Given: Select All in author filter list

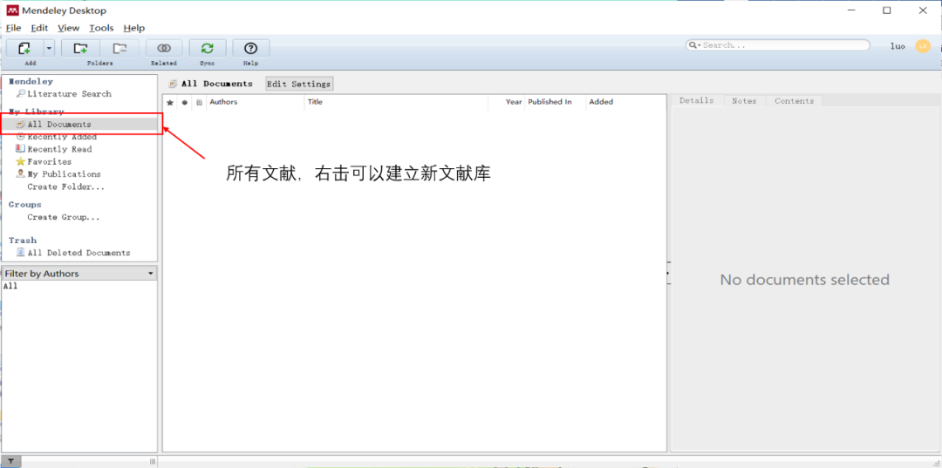Looking at the screenshot, I should 10,286.
